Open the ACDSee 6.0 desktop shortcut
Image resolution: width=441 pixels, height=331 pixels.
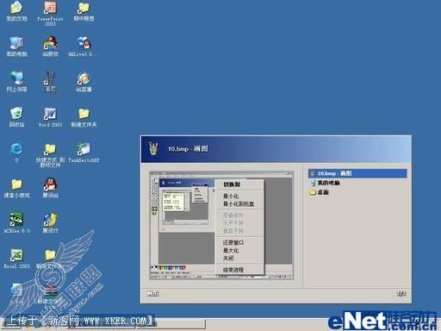point(16,222)
